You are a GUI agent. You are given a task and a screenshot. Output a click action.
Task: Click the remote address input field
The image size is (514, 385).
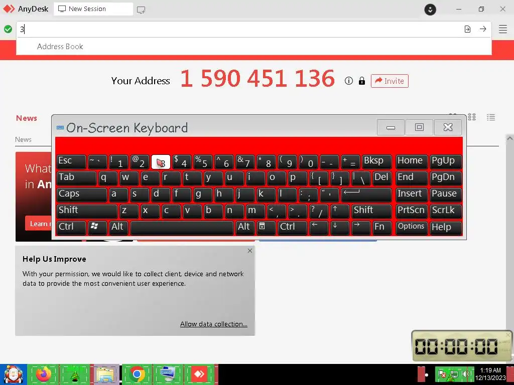(x=238, y=29)
